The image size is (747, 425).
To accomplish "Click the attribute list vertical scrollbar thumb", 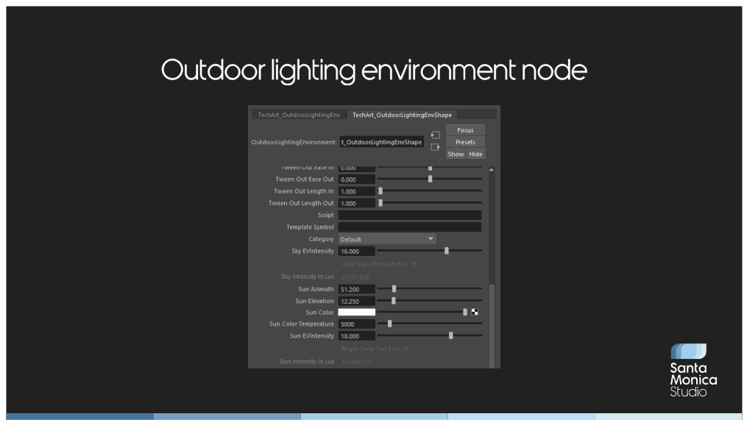I will (492, 326).
